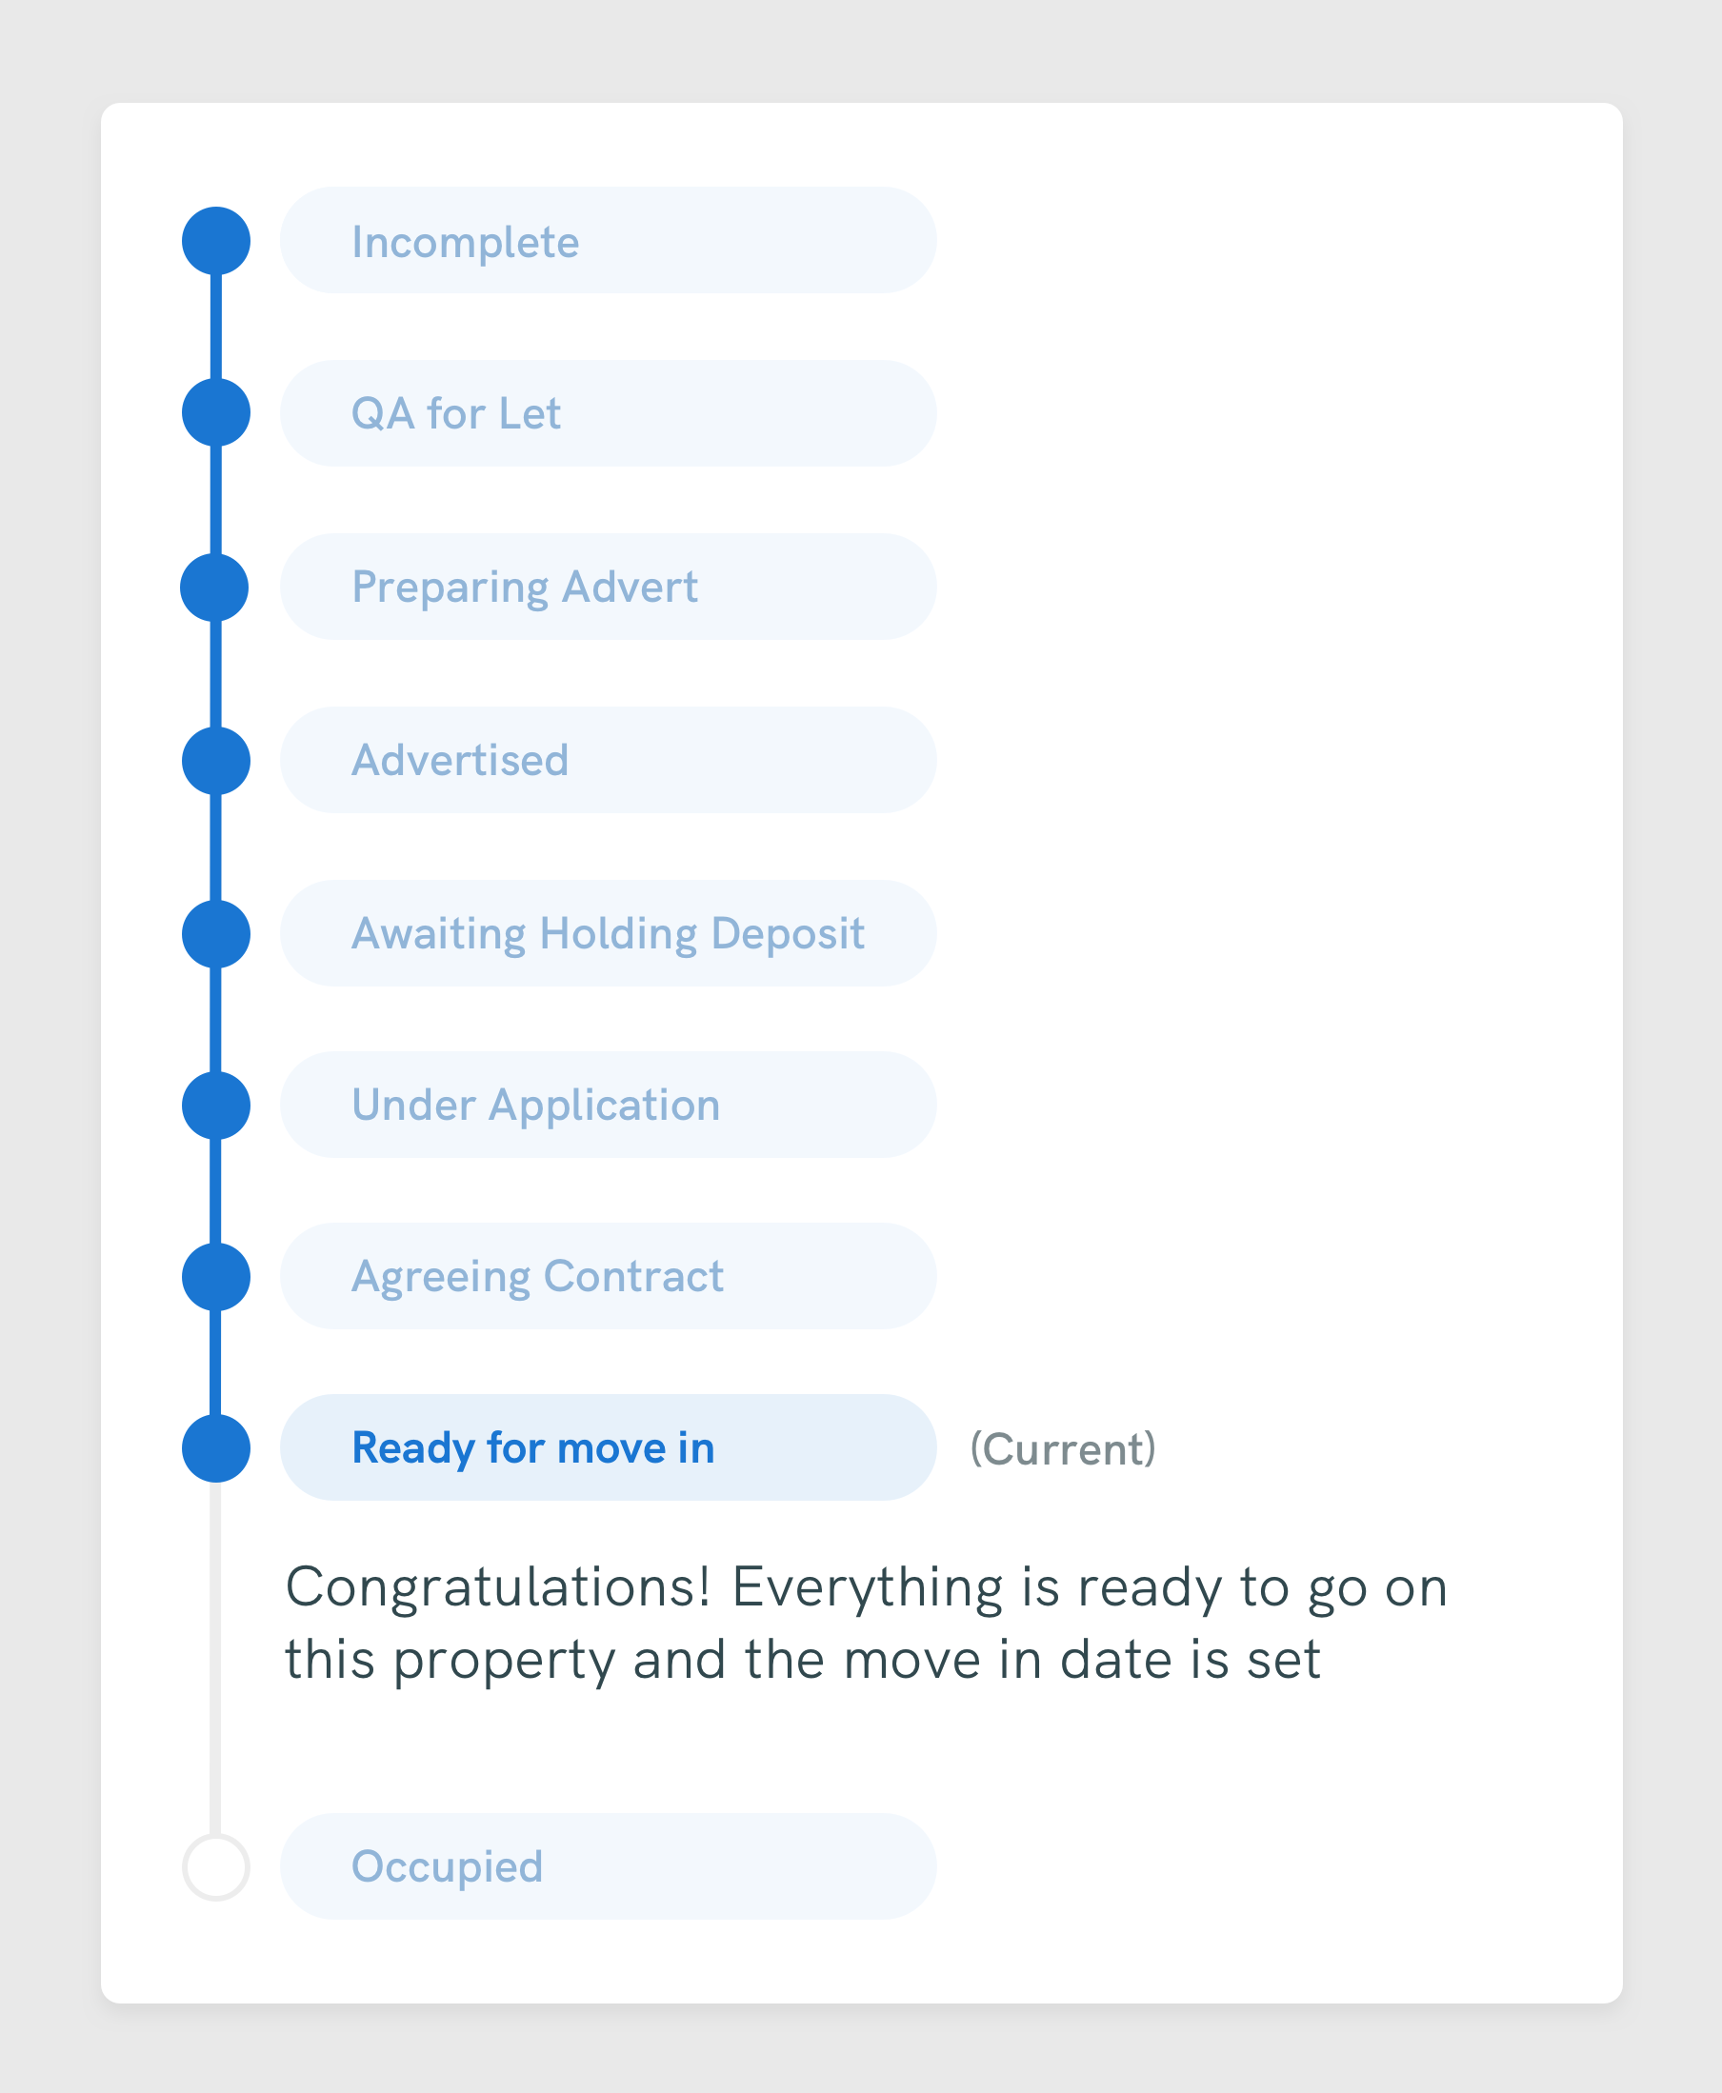Select the highlighted Ready for move in pill
The height and width of the screenshot is (2093, 1722).
[x=608, y=1447]
